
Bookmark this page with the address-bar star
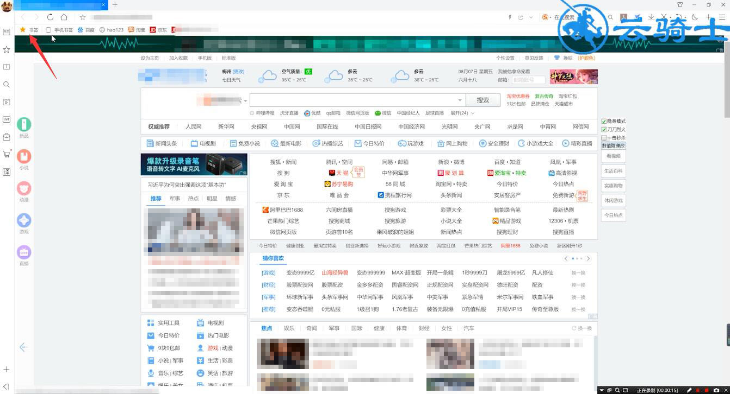(83, 17)
